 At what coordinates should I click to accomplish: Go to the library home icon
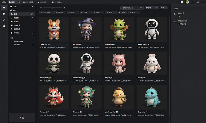tap(11, 6)
